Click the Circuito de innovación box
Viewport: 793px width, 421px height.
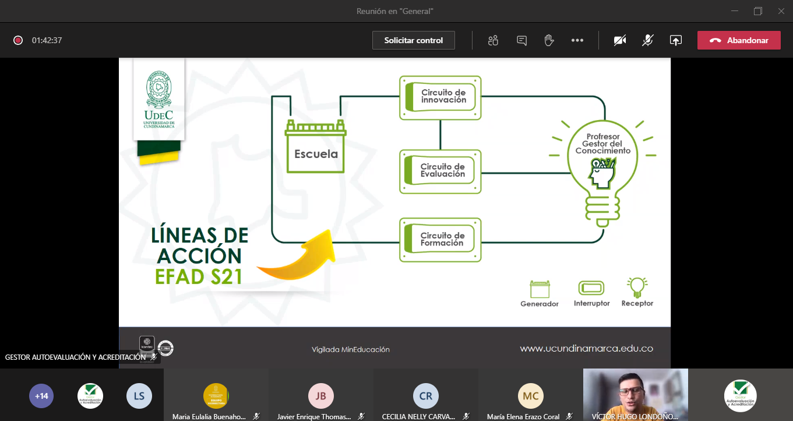(440, 97)
